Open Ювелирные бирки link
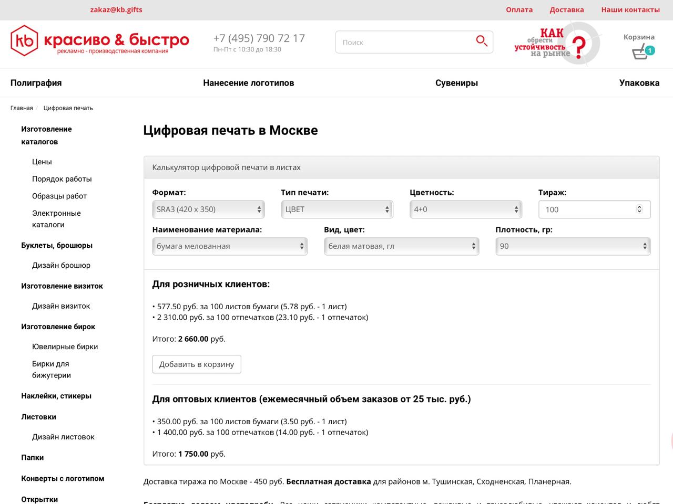This screenshot has height=504, width=673. tap(65, 346)
